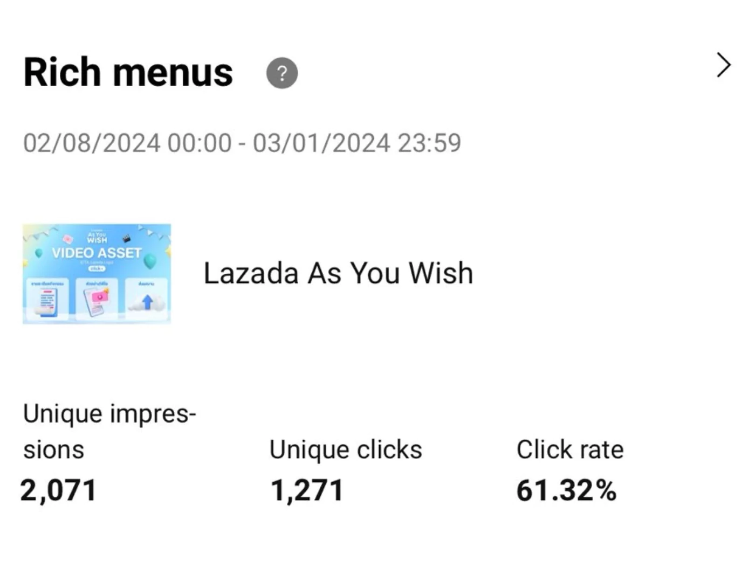Select the cloud upload arrow panel in the thumbnail
748x582 pixels.
[146, 299]
